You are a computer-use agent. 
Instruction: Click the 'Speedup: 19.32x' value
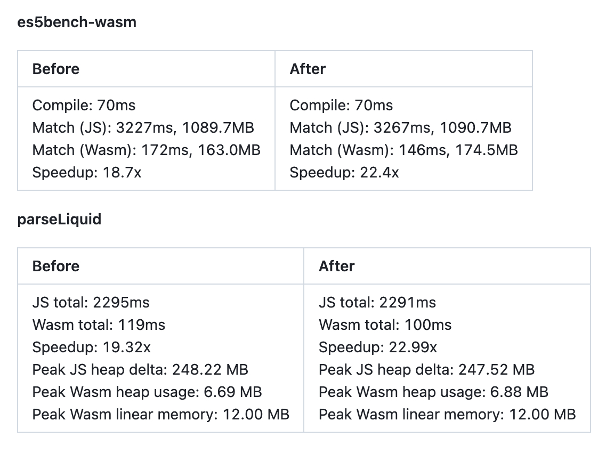[92, 347]
